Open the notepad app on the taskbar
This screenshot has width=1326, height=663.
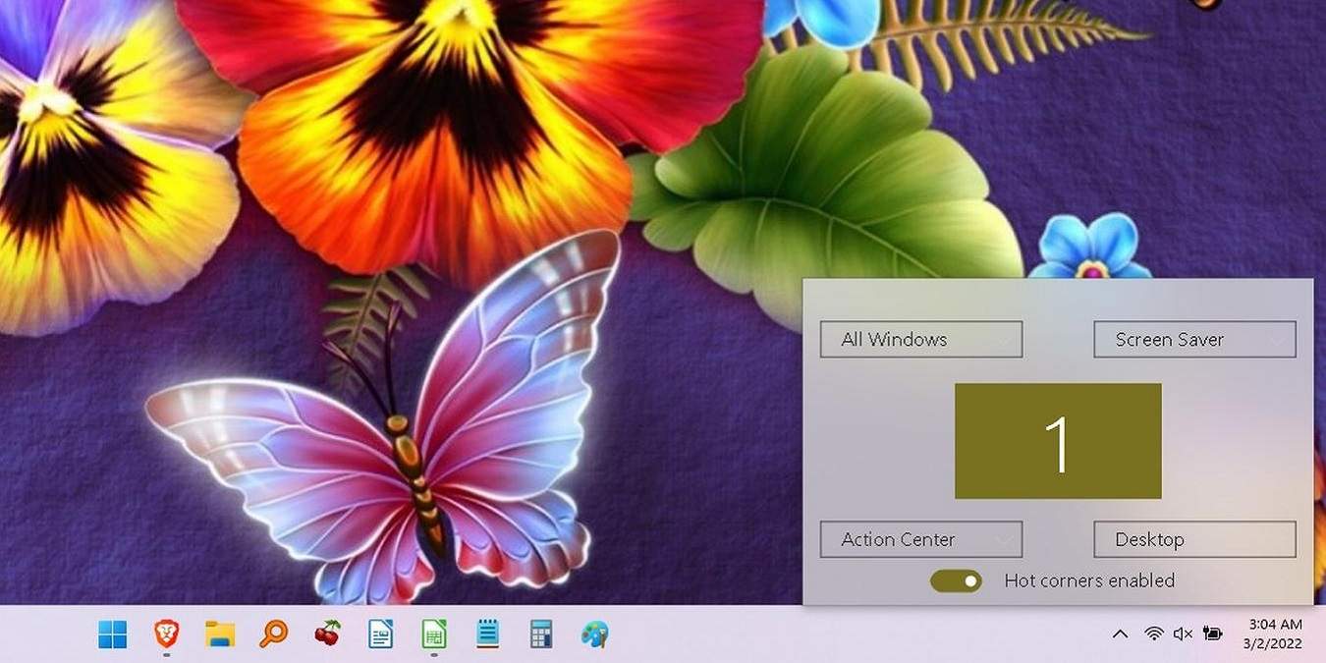(487, 635)
